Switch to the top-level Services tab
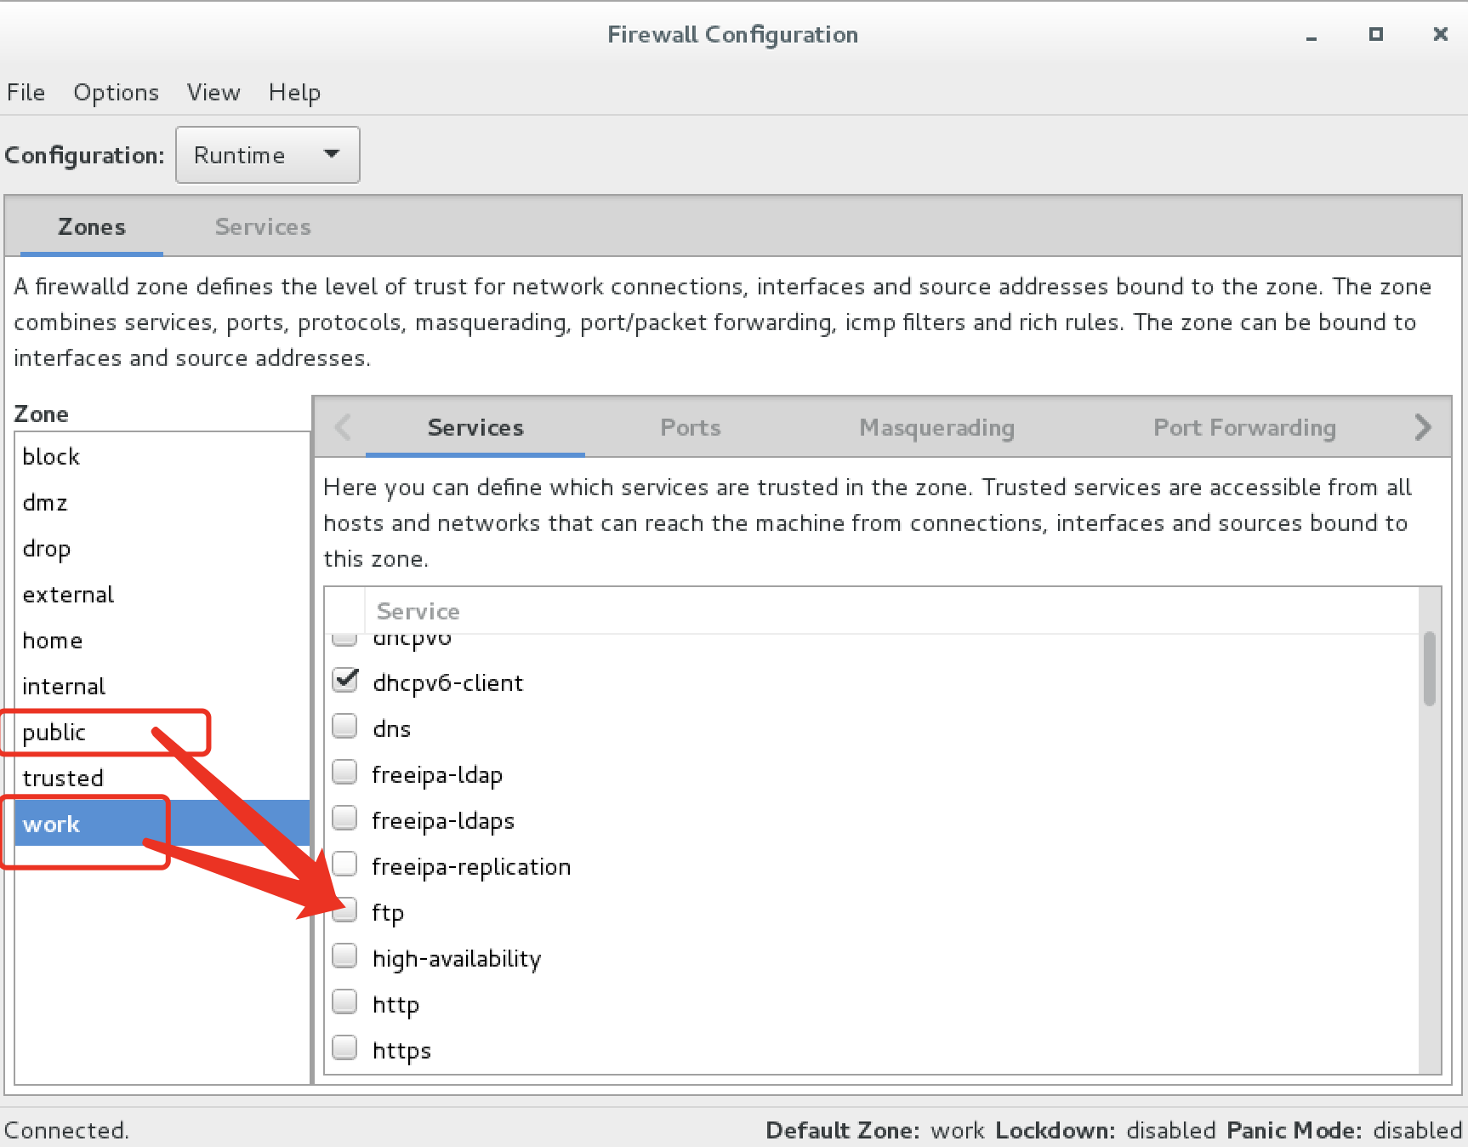1468x1147 pixels. click(263, 226)
